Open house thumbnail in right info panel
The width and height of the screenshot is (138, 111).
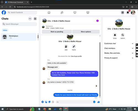119,23
